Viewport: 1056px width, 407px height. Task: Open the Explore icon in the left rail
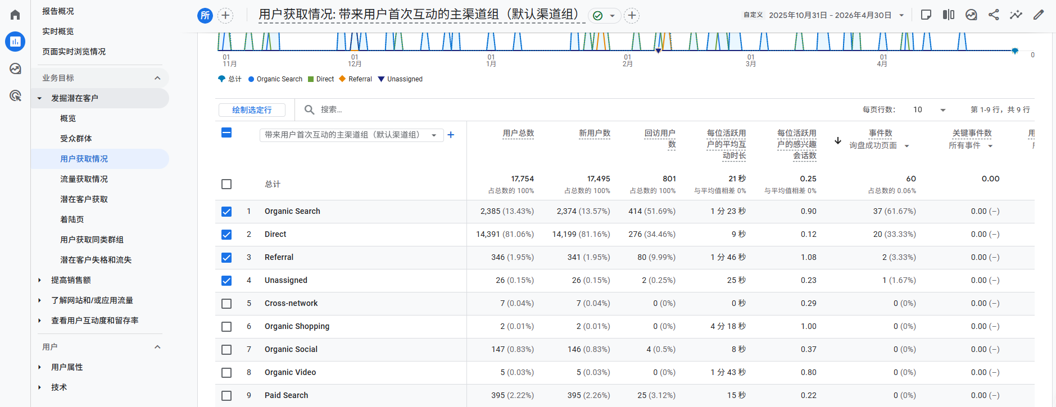click(x=15, y=68)
